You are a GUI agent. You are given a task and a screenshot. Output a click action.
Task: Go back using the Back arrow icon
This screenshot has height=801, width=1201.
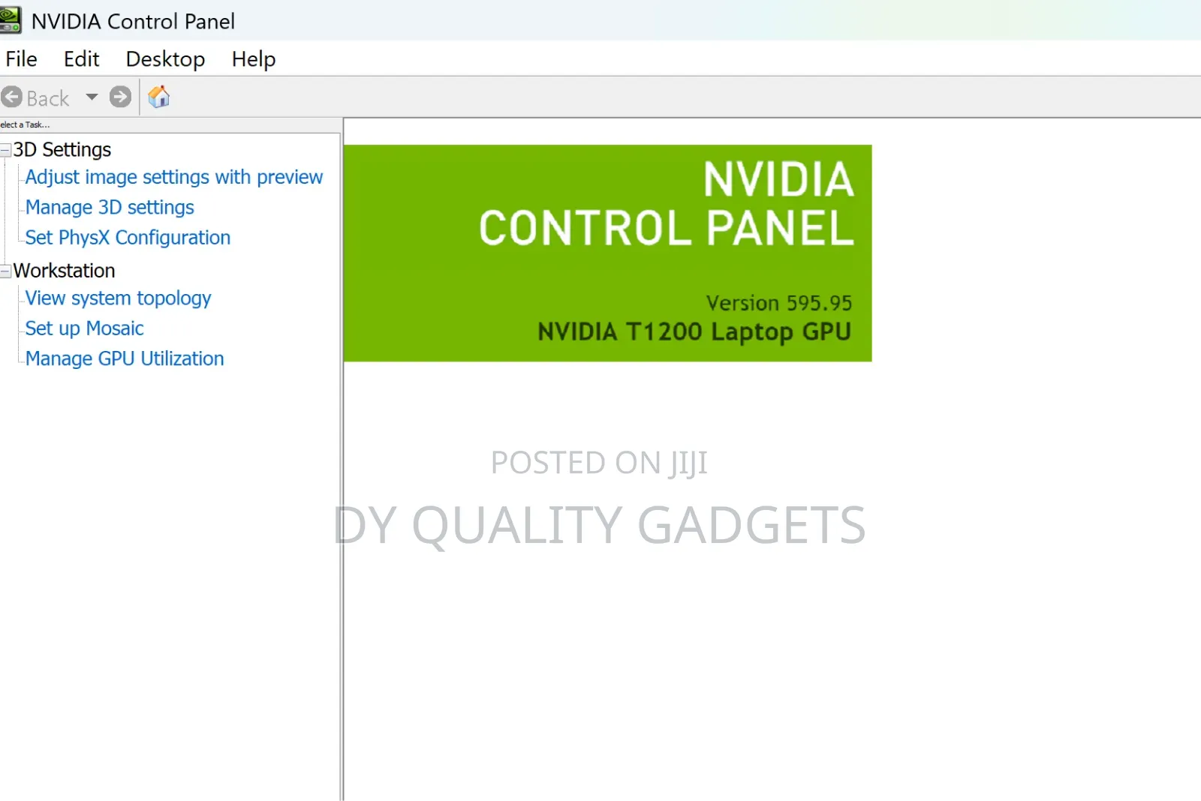tap(12, 97)
